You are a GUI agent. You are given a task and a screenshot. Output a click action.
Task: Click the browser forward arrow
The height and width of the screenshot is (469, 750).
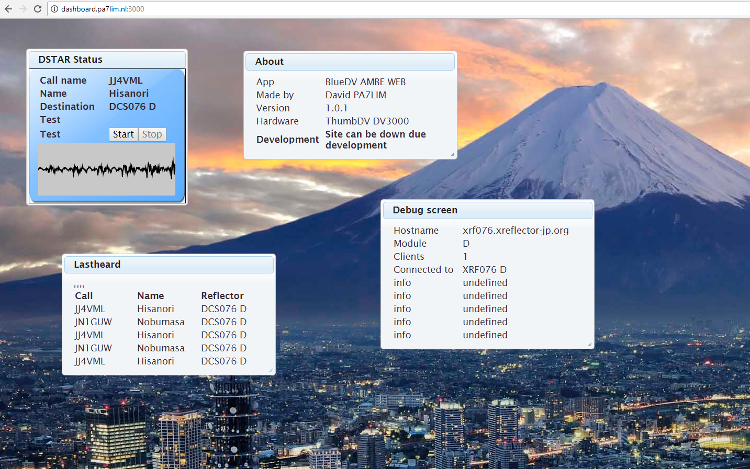point(23,9)
